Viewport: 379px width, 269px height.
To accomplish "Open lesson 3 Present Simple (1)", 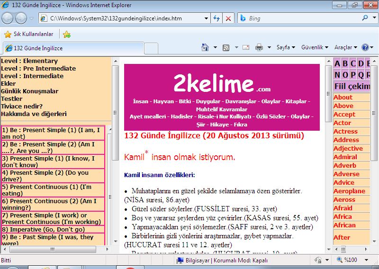I will pos(53,161).
